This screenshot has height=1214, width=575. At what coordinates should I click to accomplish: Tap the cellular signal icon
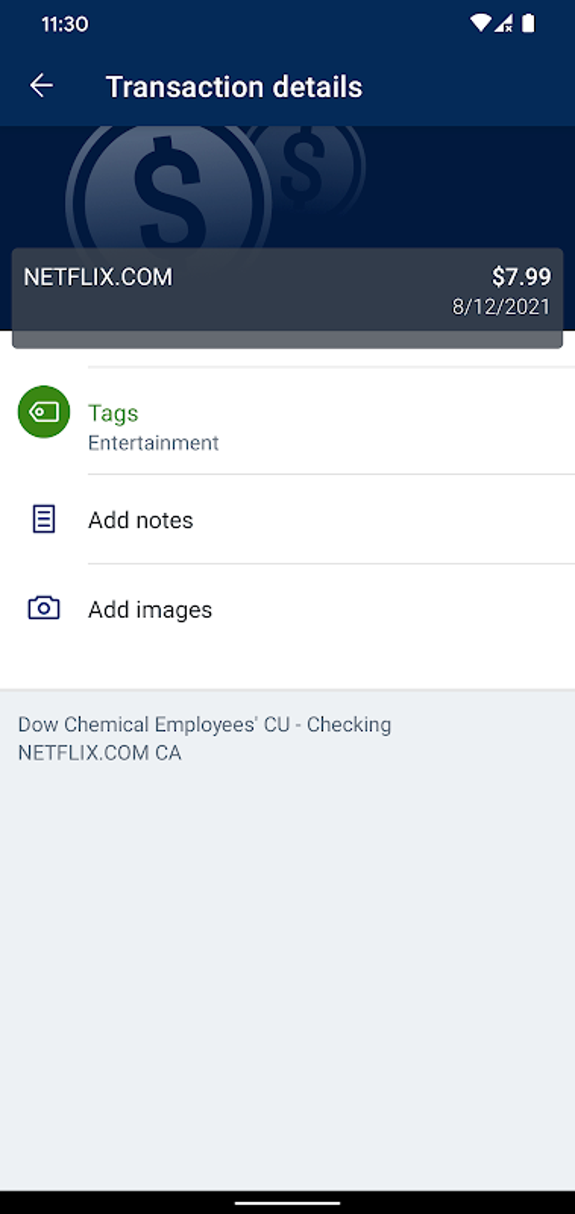click(503, 23)
